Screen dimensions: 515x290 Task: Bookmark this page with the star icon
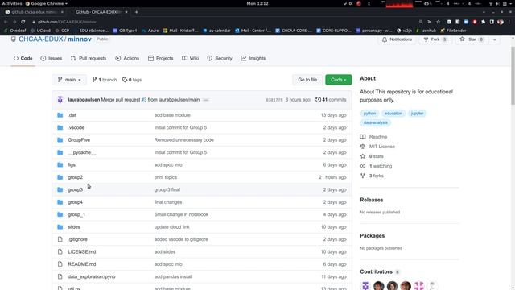tap(438, 22)
